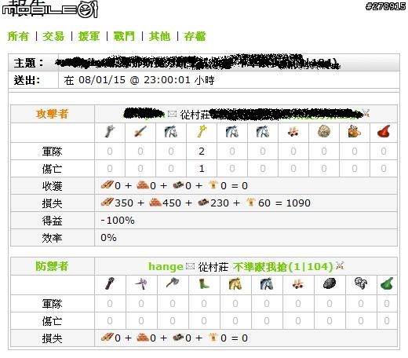
Task: Click the attacker's swordsman unit icon
Action: (140, 132)
